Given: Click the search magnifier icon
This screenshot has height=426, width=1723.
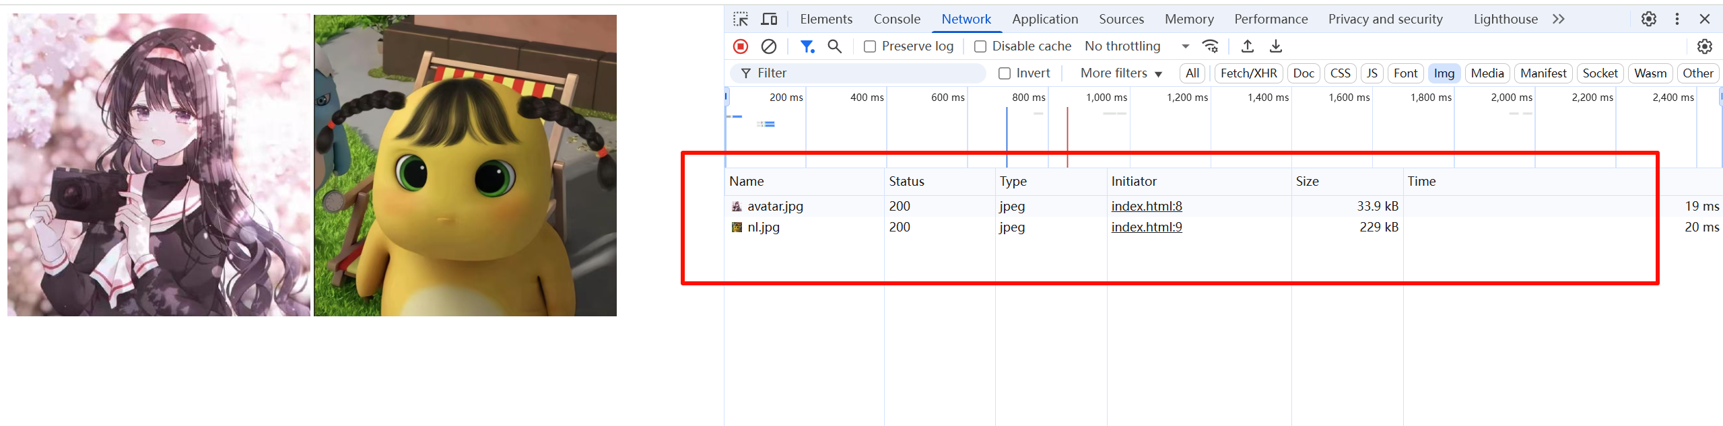Looking at the screenshot, I should (x=835, y=46).
